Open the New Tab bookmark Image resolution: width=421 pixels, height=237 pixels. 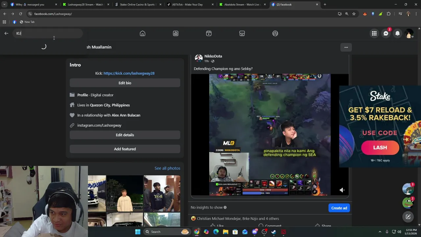27,22
